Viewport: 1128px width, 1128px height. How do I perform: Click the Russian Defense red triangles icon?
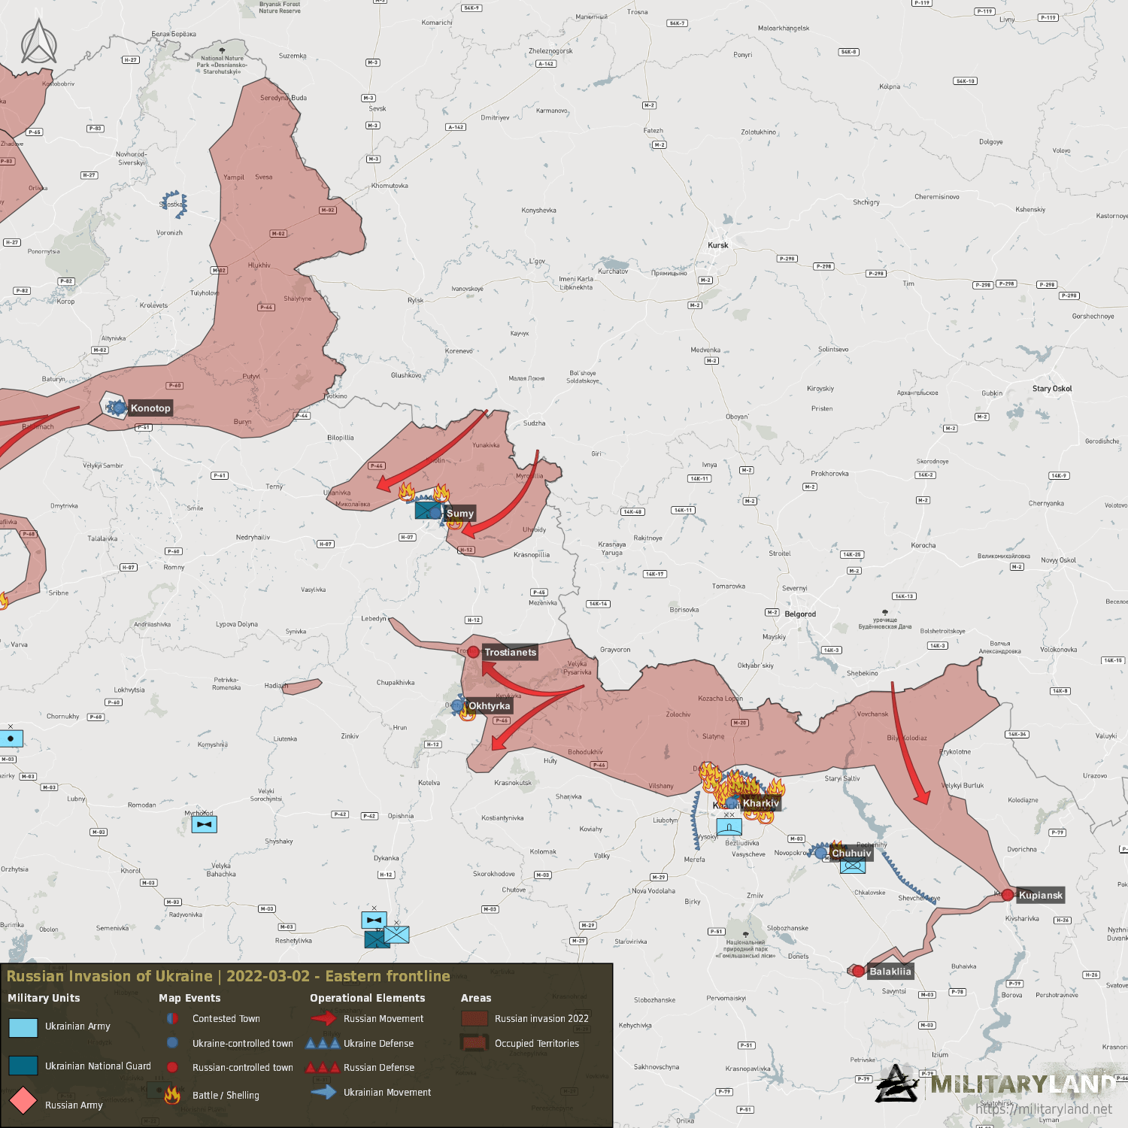323,1067
